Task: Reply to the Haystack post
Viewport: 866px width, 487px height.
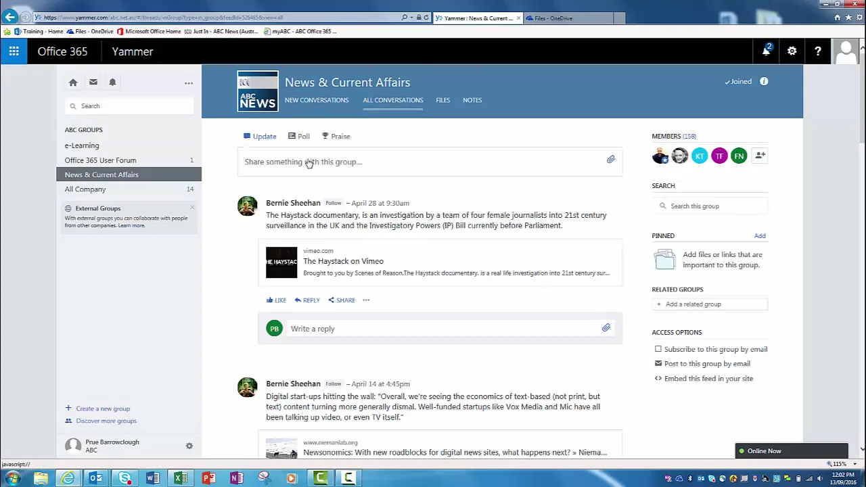Action: coord(306,300)
